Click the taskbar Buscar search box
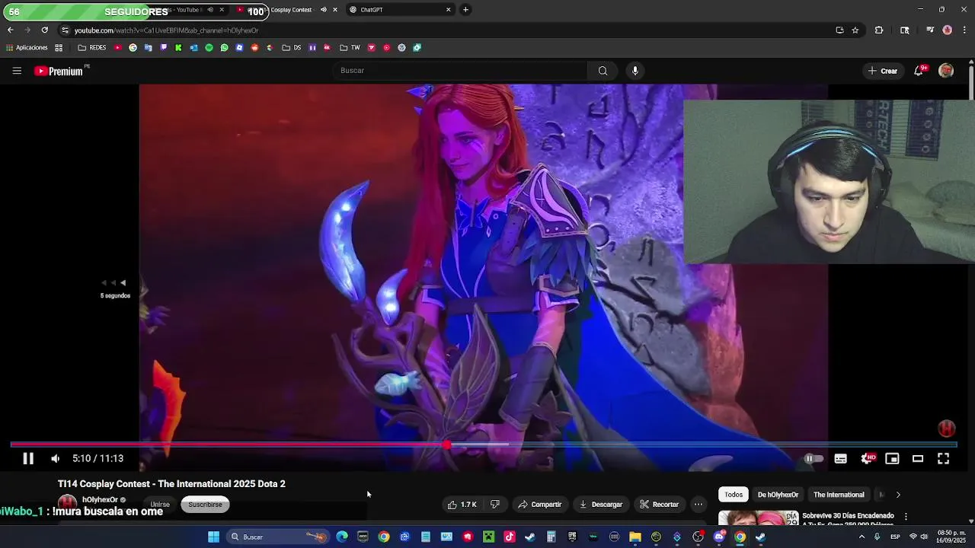 279,537
